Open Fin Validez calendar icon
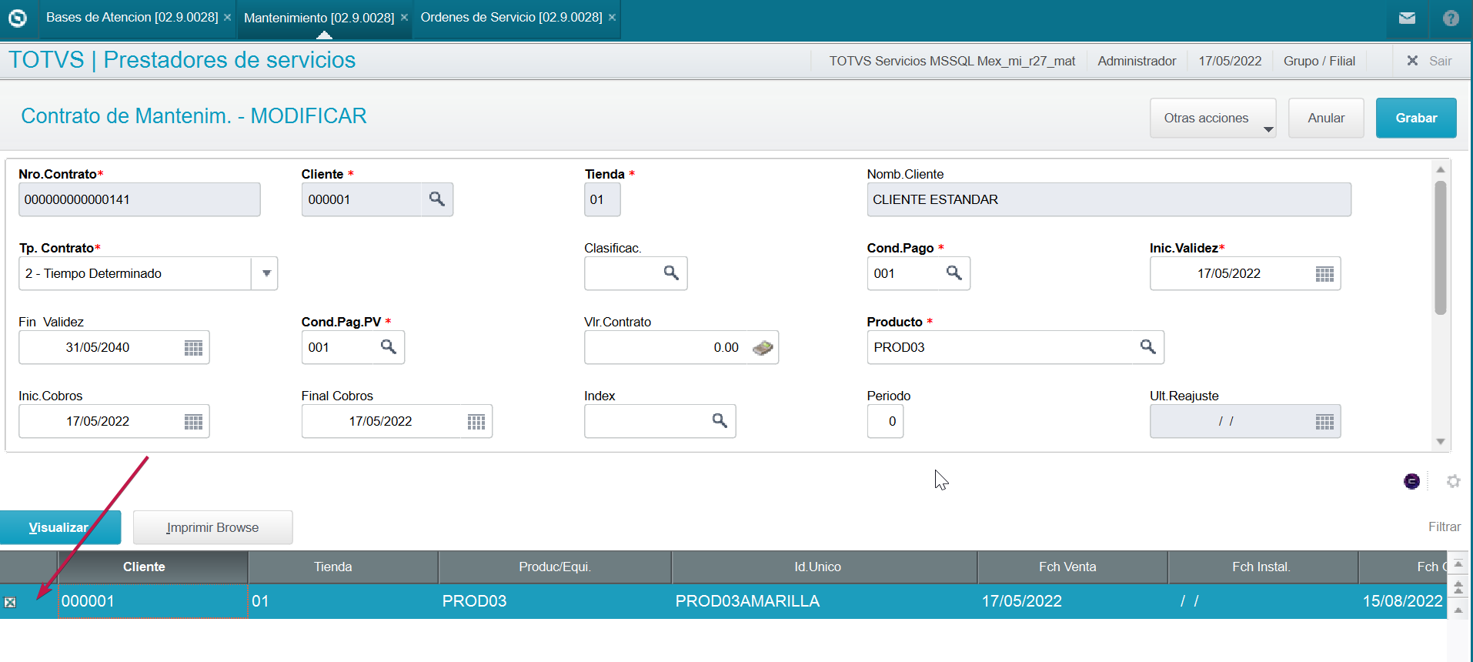Screen dimensions: 1473x662 193,348
